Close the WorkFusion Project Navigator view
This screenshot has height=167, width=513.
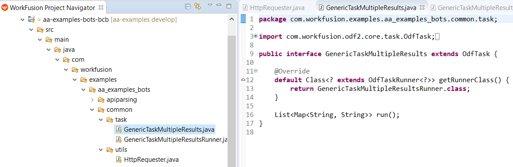(101, 7)
